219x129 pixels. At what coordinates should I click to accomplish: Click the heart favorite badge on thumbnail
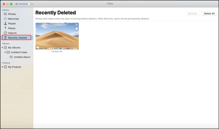click(x=38, y=47)
